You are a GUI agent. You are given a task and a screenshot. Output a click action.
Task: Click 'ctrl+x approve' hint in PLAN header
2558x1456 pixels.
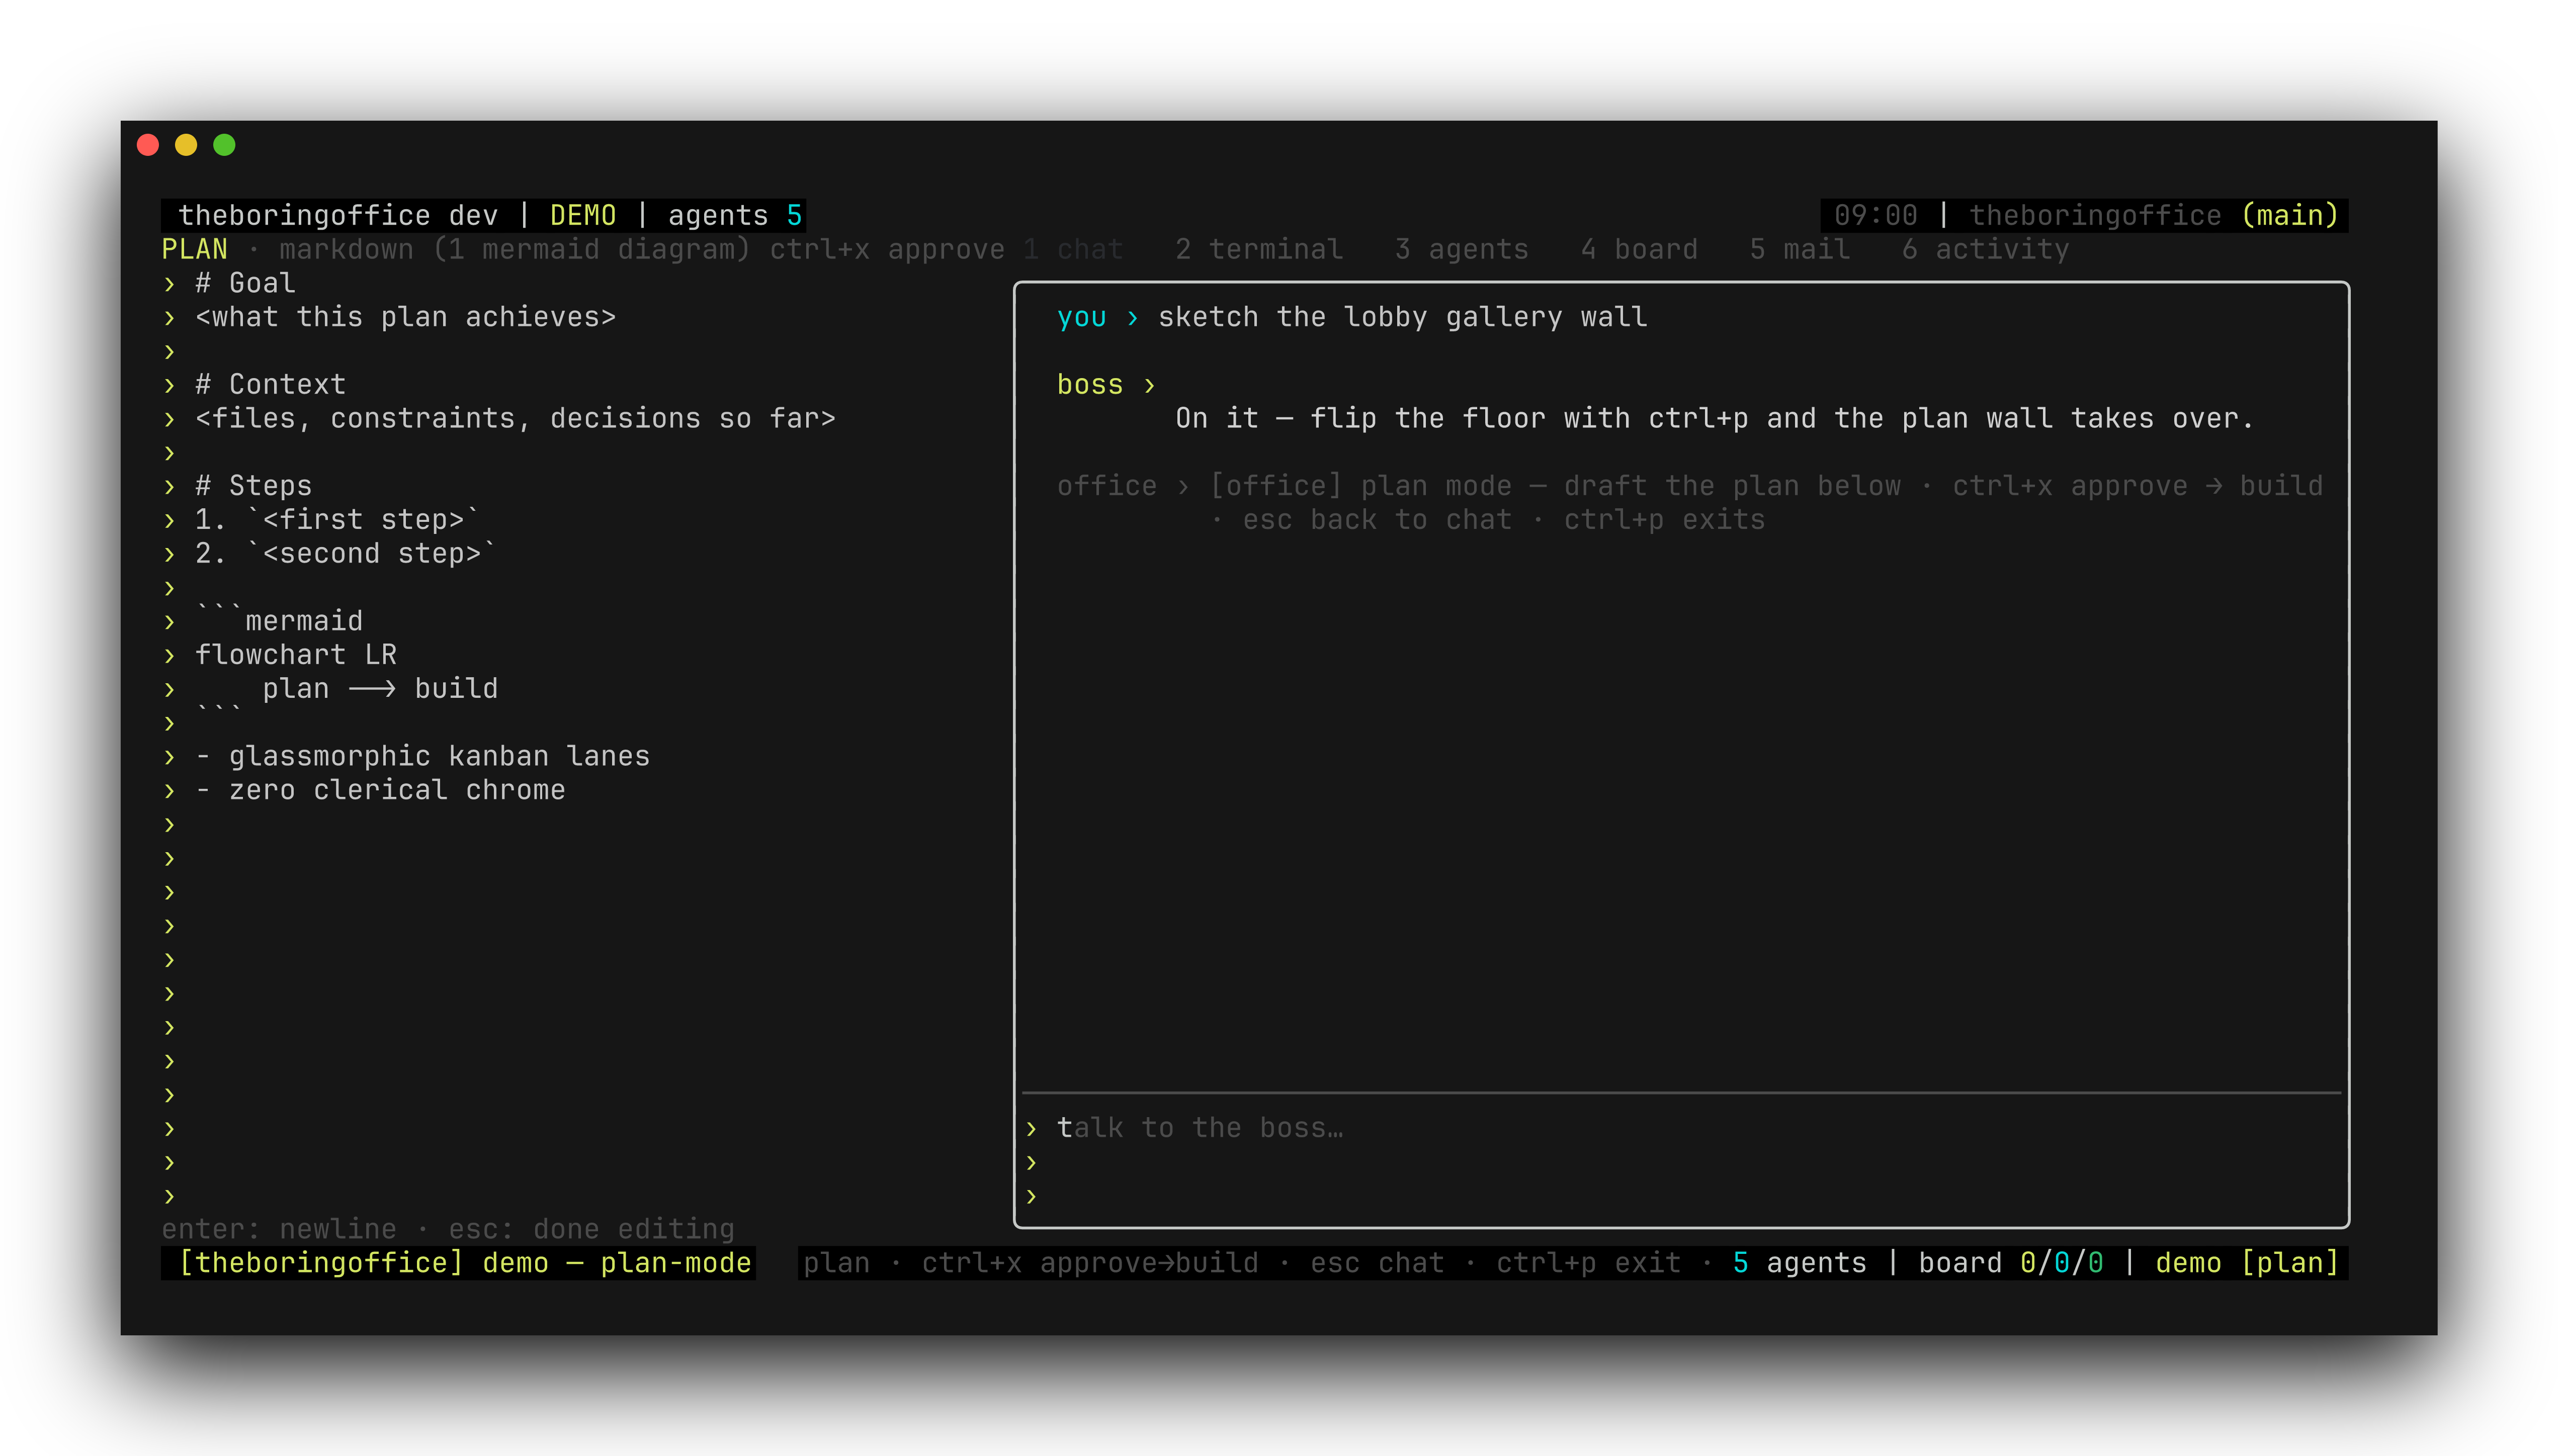coord(887,249)
